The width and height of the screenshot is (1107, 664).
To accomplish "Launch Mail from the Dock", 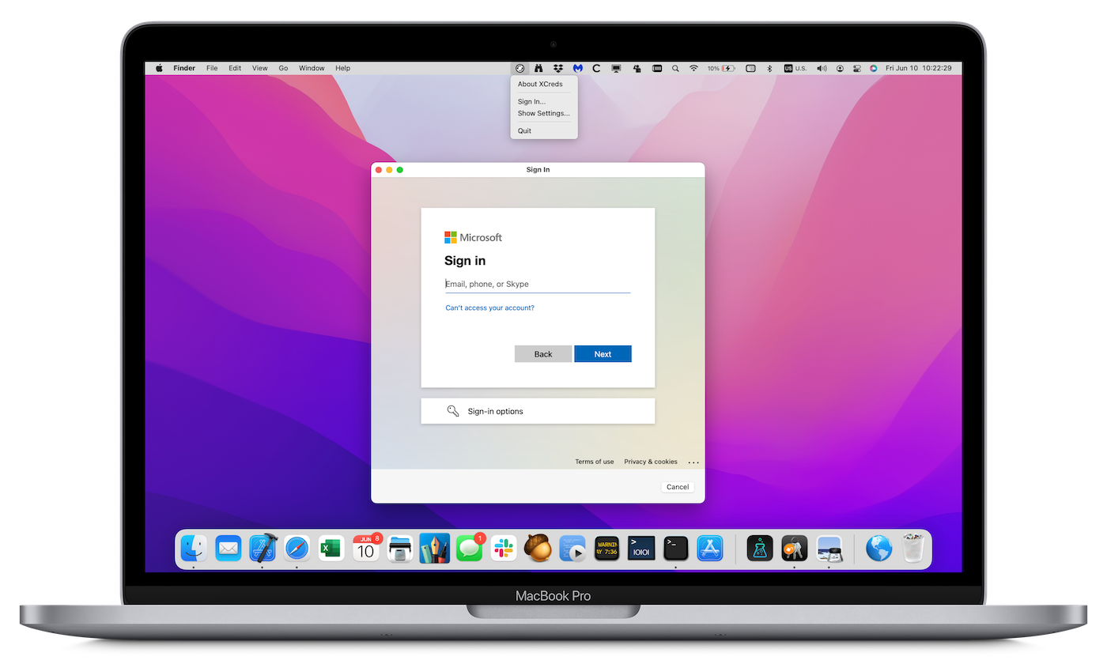I will [229, 548].
